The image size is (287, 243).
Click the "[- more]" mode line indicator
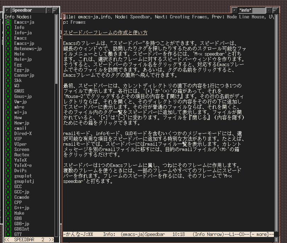(x=259, y=234)
